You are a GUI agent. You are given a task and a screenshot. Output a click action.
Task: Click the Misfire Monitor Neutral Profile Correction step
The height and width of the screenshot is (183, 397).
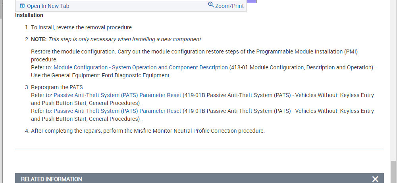148,130
